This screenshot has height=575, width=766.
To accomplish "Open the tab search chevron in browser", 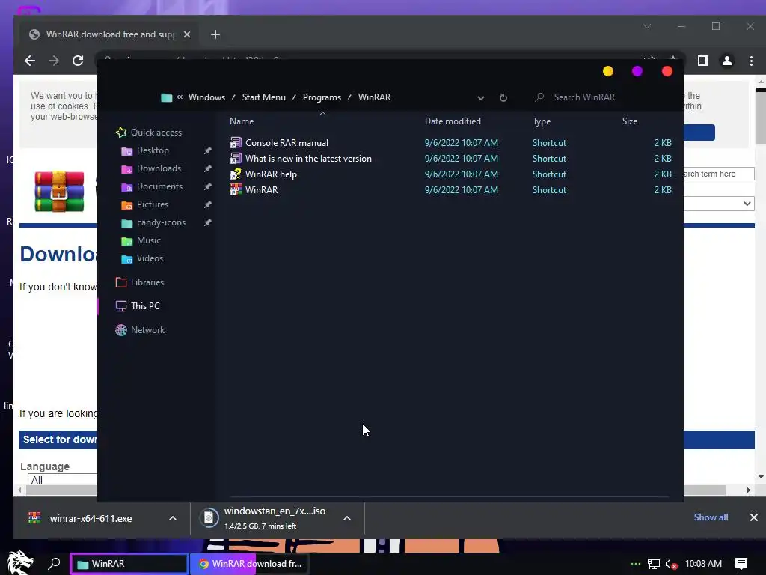I will 647,26.
